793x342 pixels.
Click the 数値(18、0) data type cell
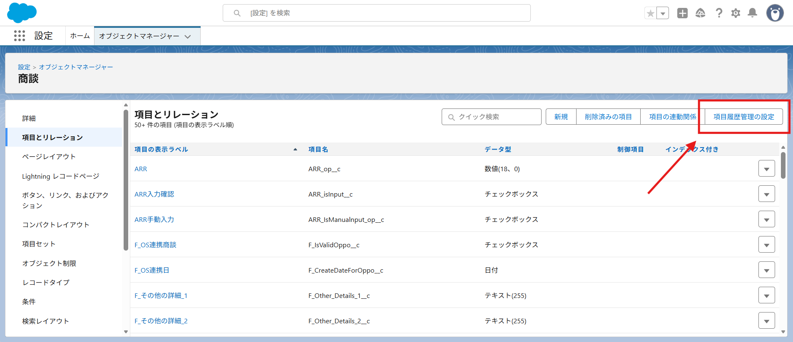(x=502, y=169)
